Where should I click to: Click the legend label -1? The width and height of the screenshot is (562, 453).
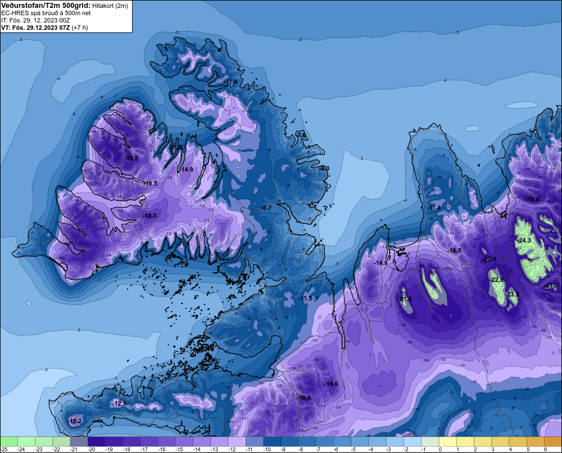pos(425,450)
